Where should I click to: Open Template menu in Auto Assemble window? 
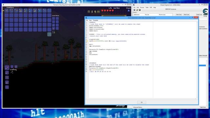click(x=95, y=20)
